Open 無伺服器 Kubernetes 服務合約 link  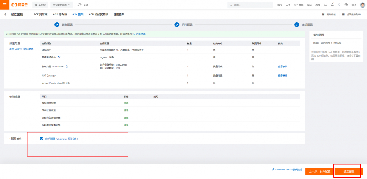(x=61, y=139)
